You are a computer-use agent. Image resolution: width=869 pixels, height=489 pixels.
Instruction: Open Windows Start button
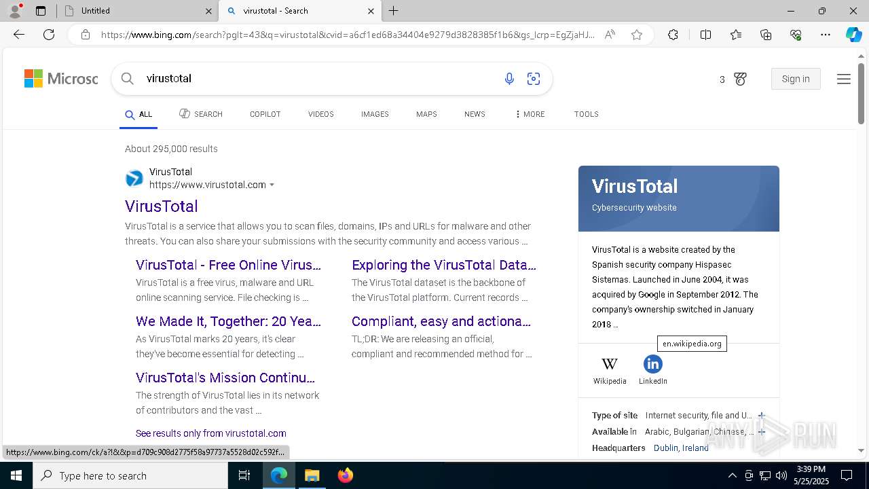[16, 475]
